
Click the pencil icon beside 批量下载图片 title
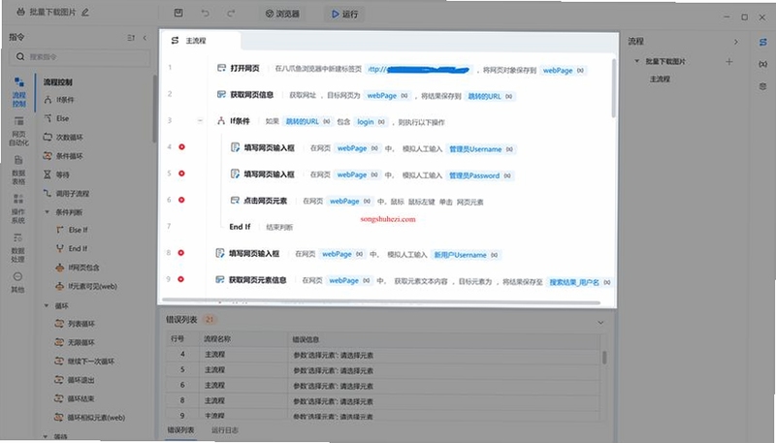(85, 13)
